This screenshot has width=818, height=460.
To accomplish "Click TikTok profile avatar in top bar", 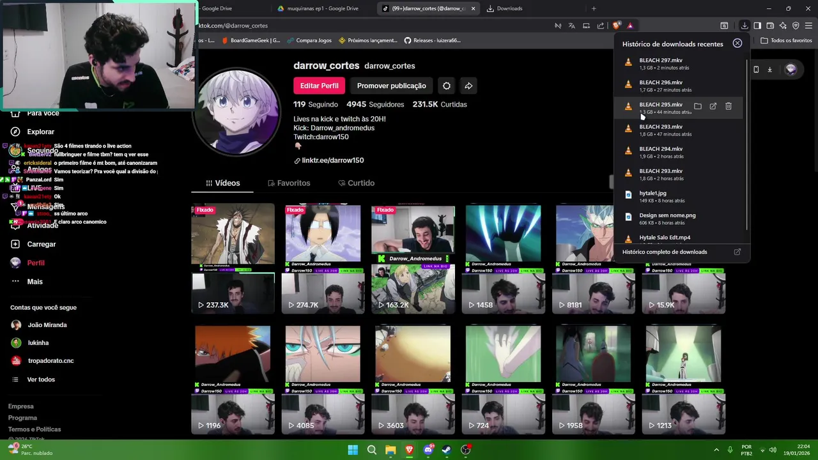I will (x=791, y=69).
